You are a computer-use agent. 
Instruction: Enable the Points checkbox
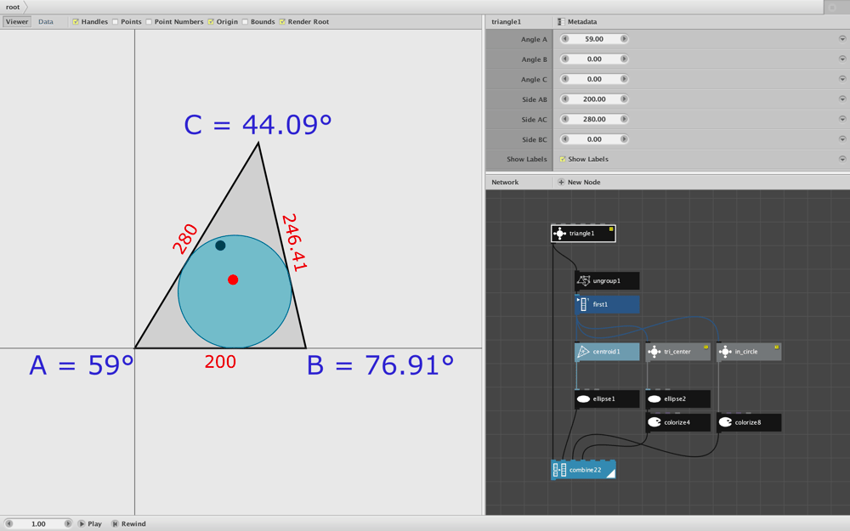click(x=115, y=22)
